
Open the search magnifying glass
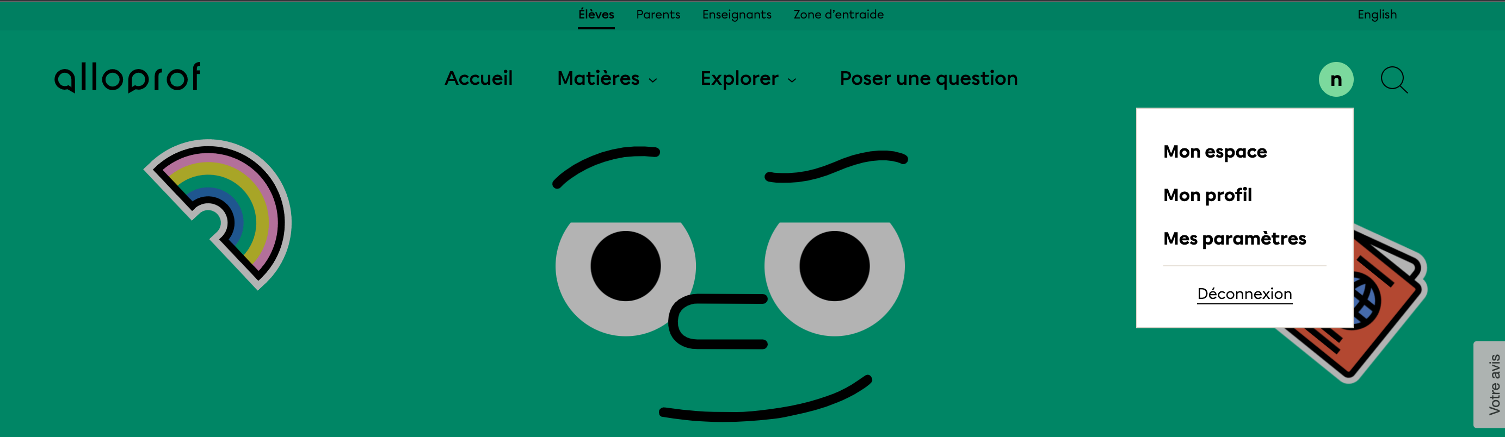click(1393, 79)
